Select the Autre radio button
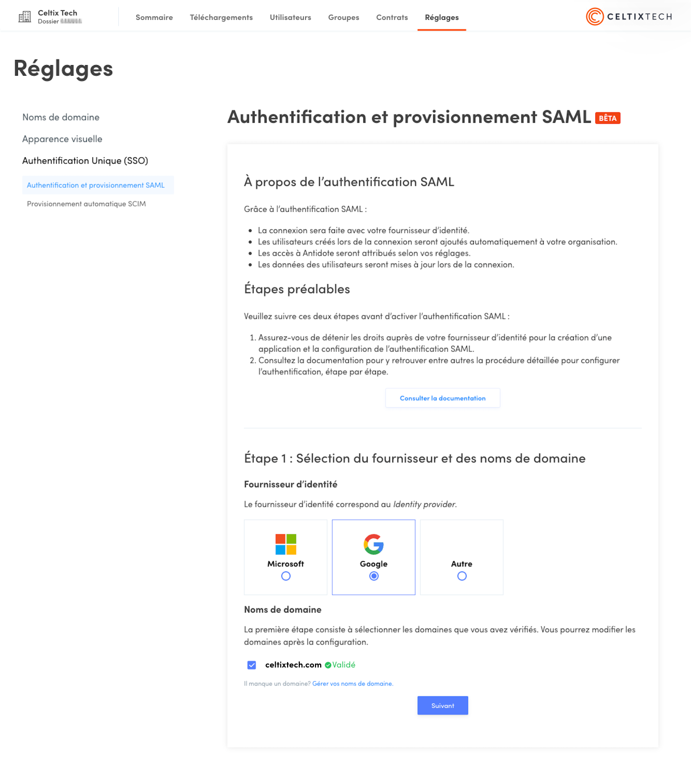Viewport: 691px width, 760px height. [462, 576]
